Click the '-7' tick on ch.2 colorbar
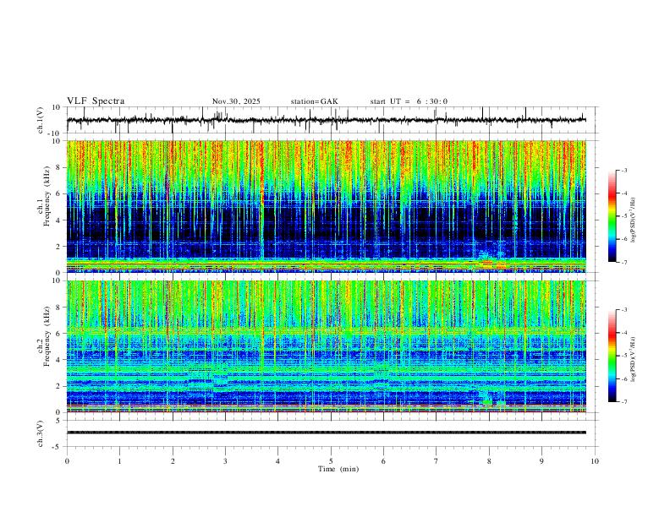This screenshot has width=670, height=517. click(624, 402)
